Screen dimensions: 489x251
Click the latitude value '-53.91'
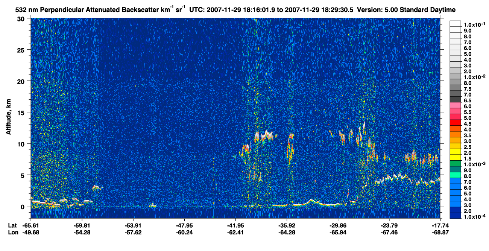coord(133,225)
